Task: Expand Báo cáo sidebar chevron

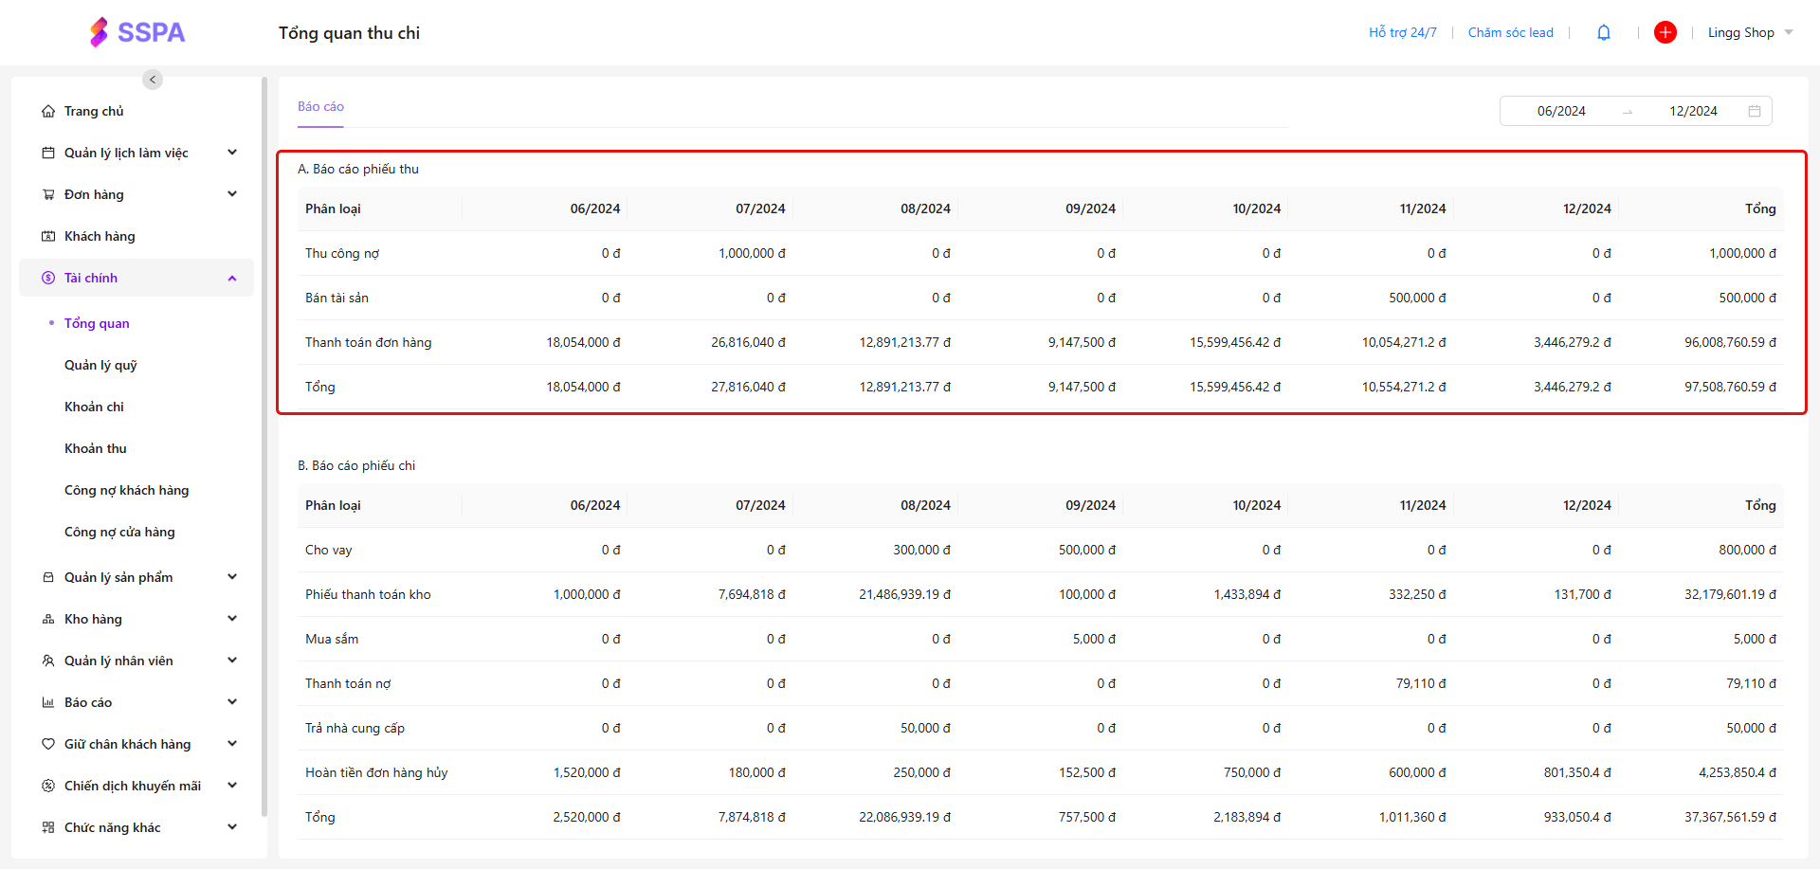Action: point(232,702)
